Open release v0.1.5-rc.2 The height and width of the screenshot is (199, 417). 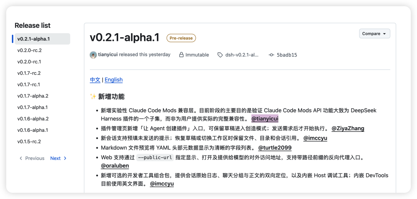click(x=29, y=141)
